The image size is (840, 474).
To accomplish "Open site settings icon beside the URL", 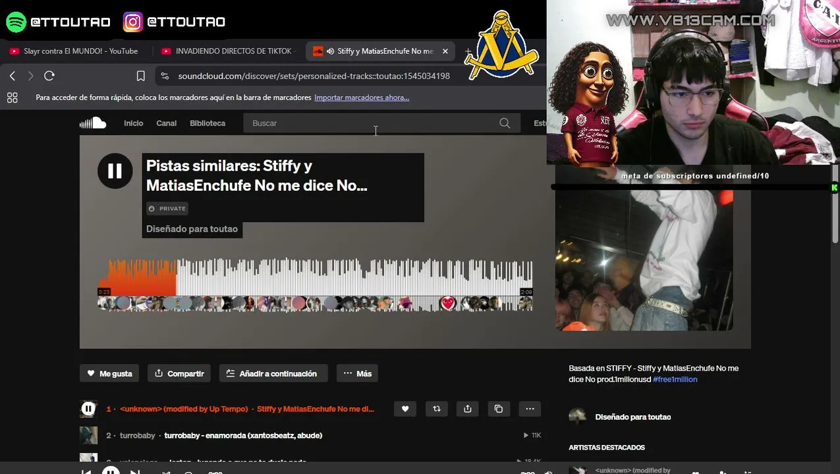I will (165, 76).
